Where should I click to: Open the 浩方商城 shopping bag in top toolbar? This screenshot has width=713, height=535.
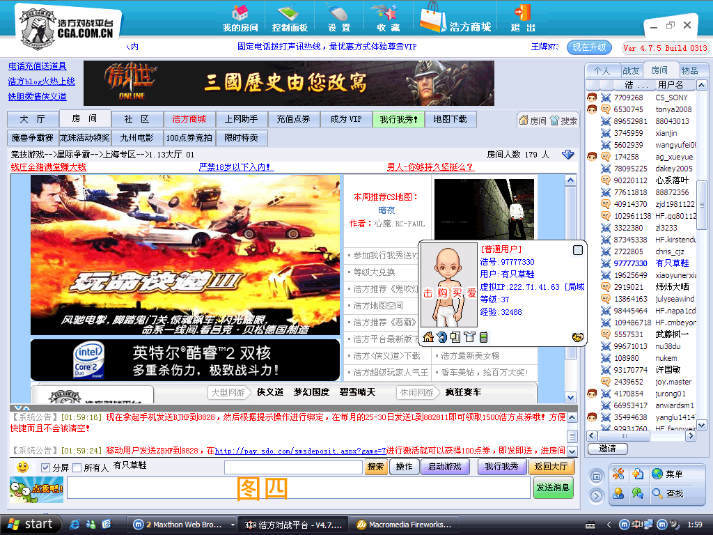click(455, 18)
